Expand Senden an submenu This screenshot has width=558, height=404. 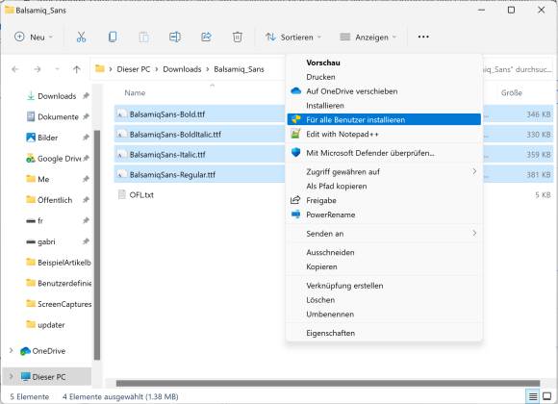pos(384,234)
